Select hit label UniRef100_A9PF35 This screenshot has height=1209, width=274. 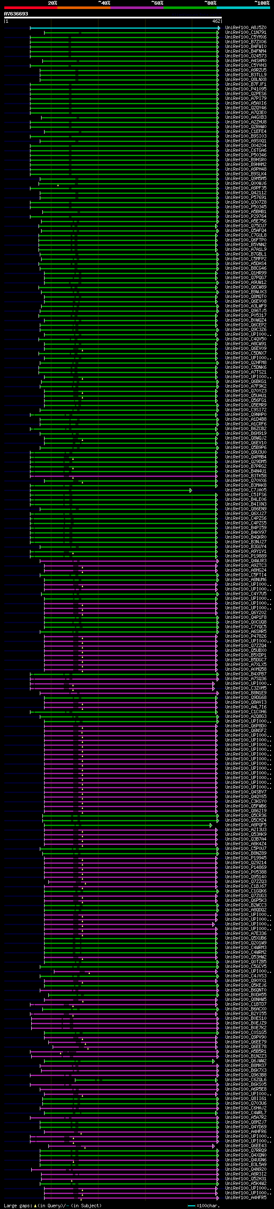coord(246,188)
